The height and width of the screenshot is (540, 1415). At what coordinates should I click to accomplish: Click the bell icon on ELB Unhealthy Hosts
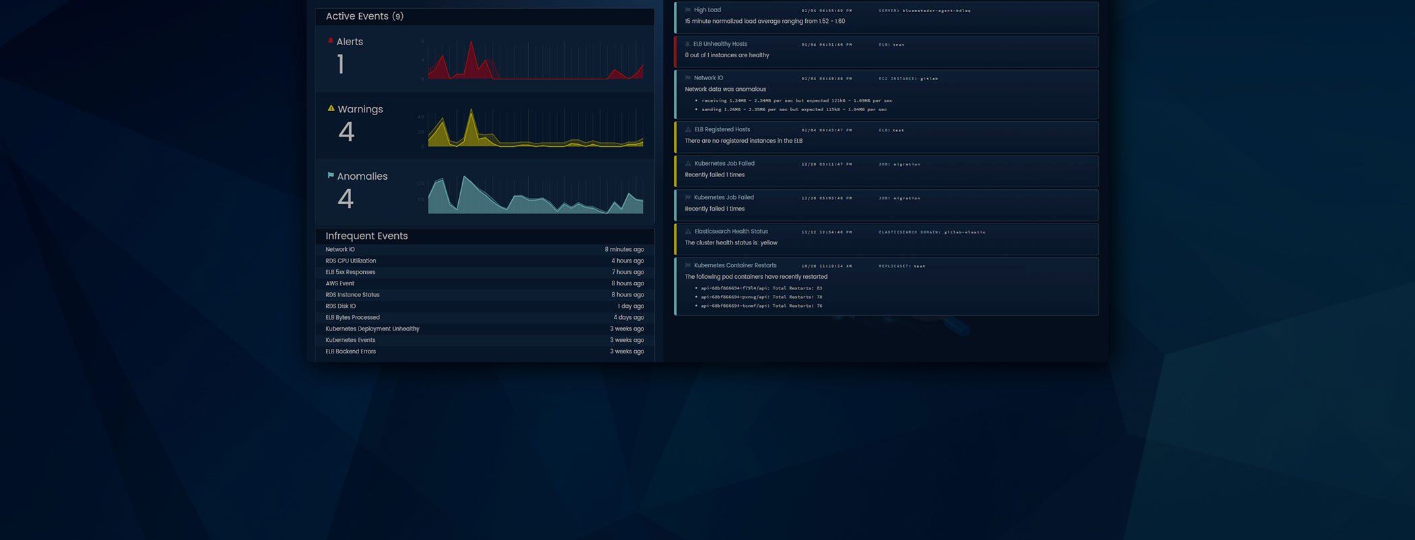click(688, 44)
